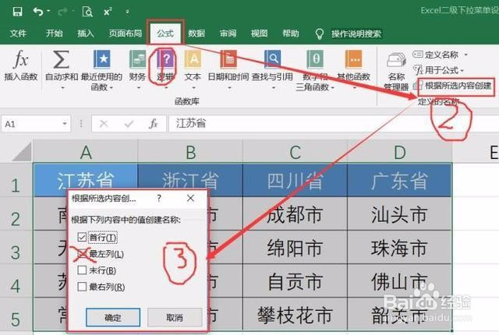Open the 日期和时间 functions icon

pos(228,58)
